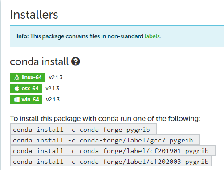Image resolution: width=224 pixels, height=170 pixels.
Task: Click the Windows logo icon
Action: 17,100
